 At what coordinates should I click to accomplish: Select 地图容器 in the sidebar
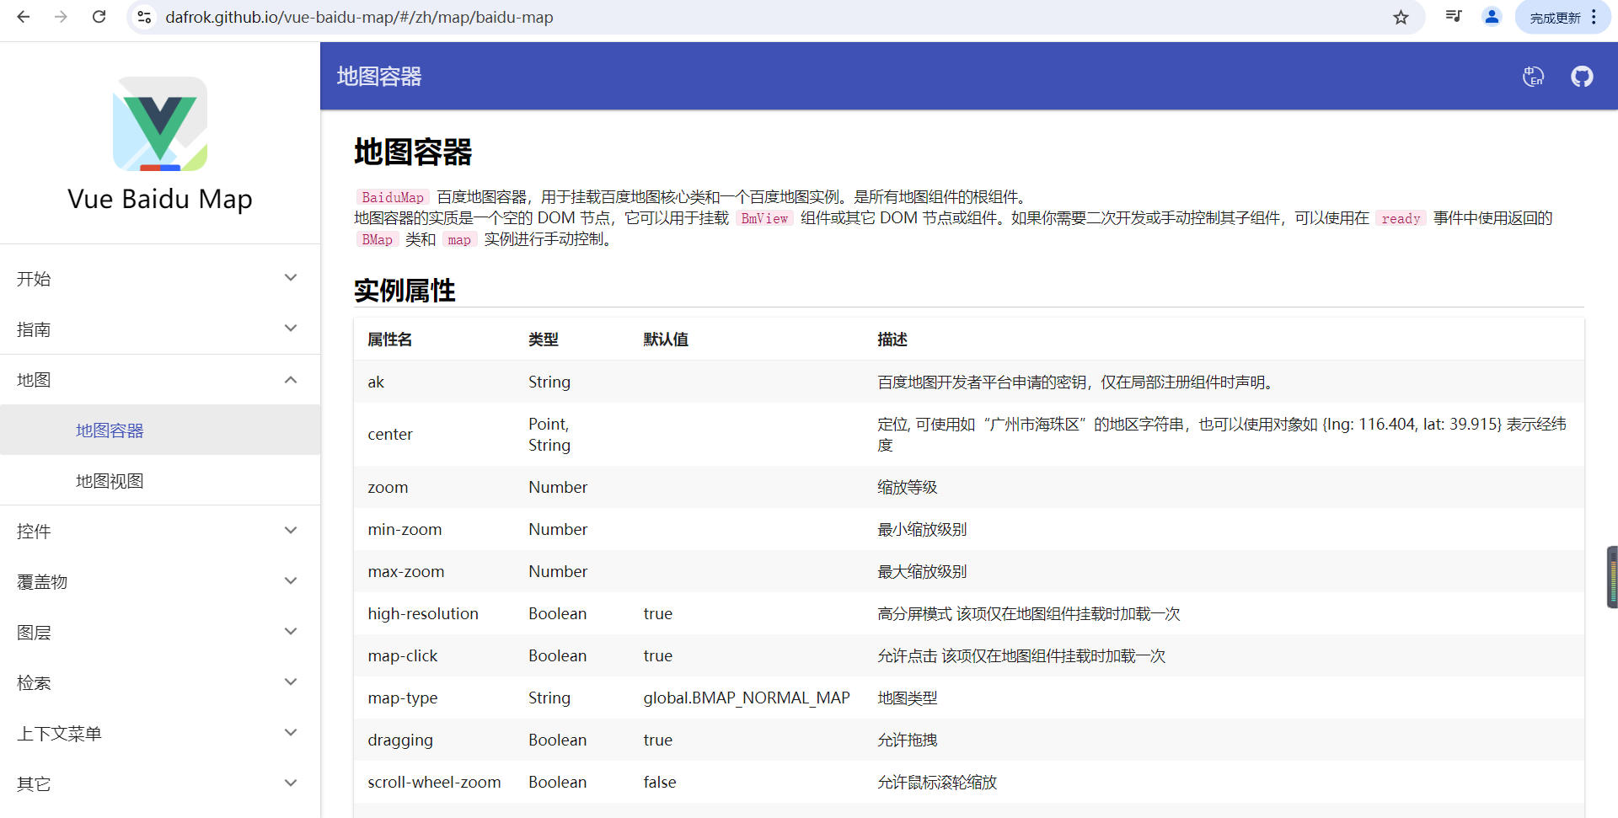[x=160, y=430]
